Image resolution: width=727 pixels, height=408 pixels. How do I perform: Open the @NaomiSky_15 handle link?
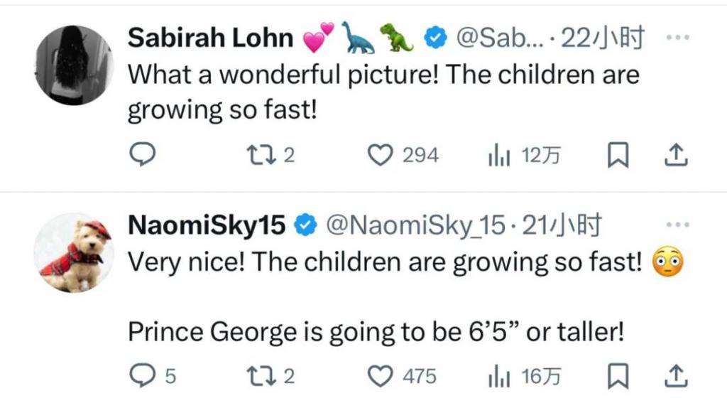point(415,225)
